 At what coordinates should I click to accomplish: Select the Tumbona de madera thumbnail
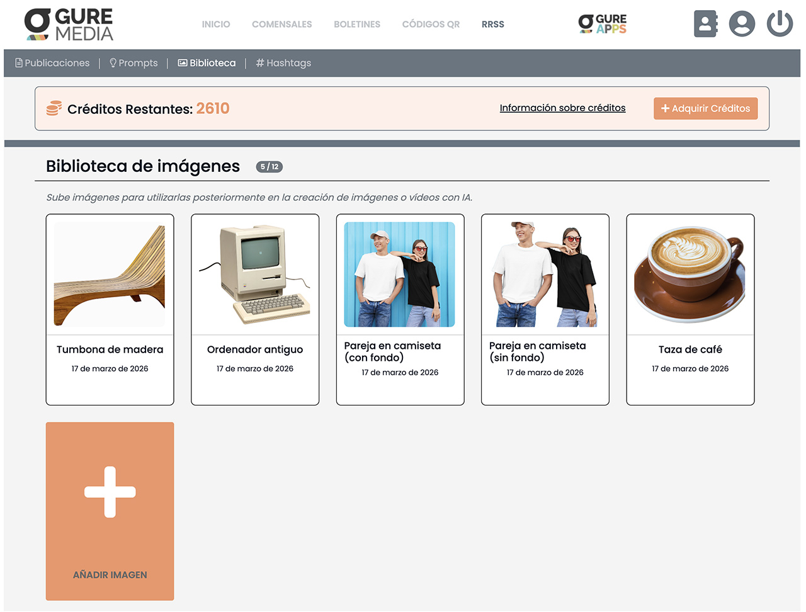[110, 275]
